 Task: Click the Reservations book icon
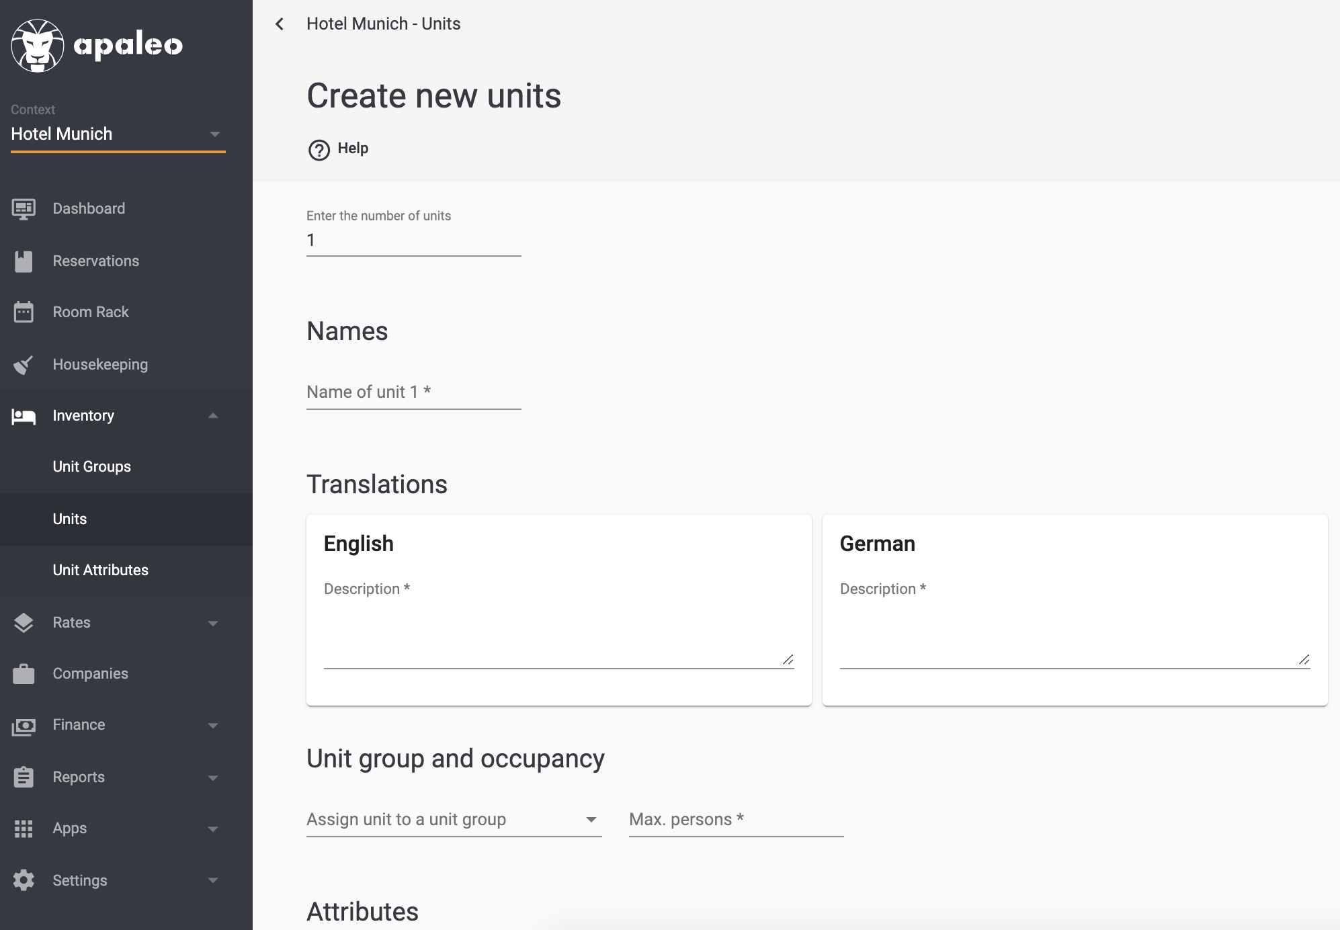[24, 261]
